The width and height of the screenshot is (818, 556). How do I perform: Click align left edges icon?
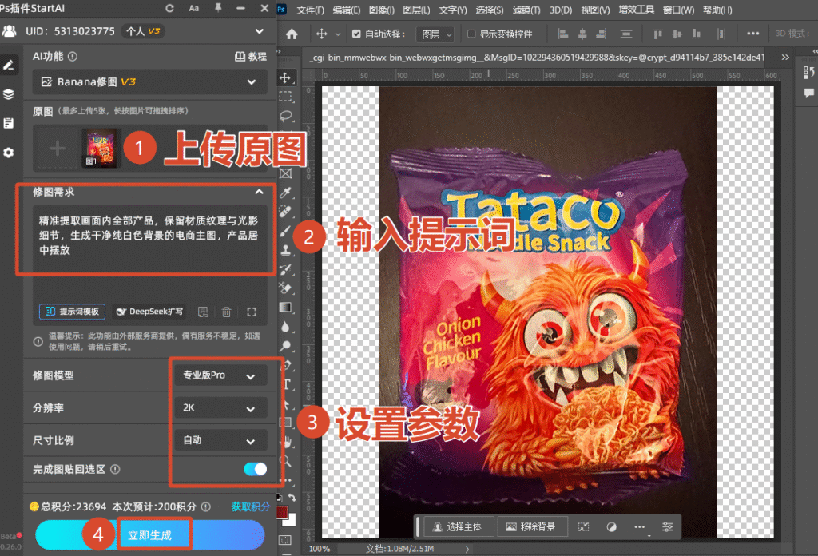pos(563,34)
